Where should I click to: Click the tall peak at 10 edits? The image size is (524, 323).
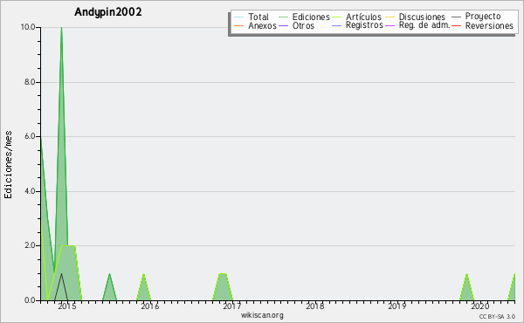[x=61, y=28]
